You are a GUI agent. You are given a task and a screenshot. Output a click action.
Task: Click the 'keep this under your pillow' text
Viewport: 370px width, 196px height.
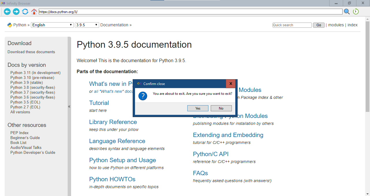[114, 130]
